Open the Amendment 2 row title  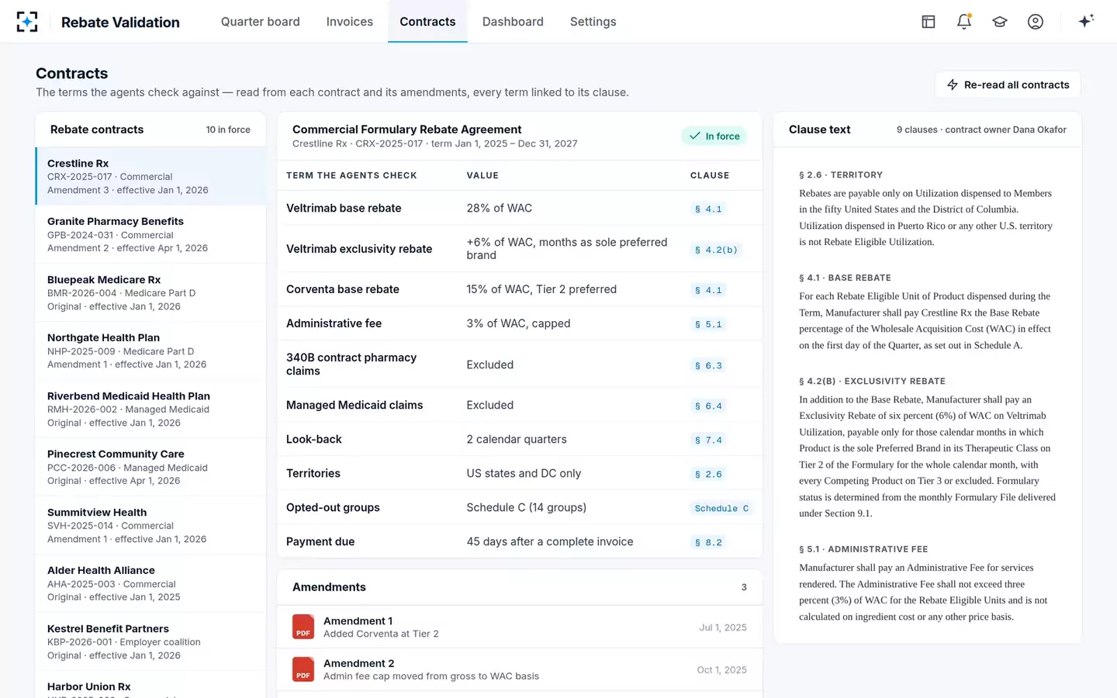click(x=358, y=663)
